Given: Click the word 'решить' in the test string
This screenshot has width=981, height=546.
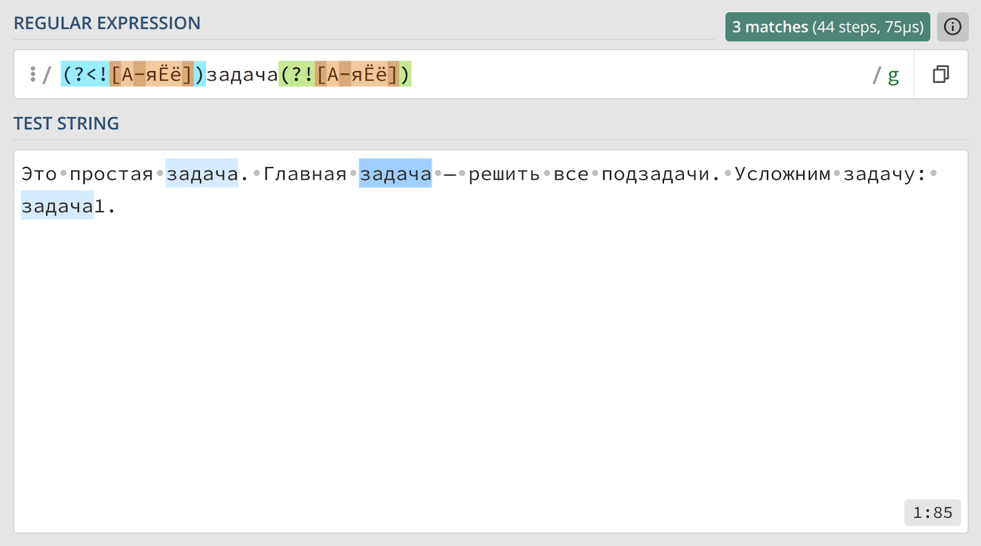Looking at the screenshot, I should pyautogui.click(x=504, y=174).
